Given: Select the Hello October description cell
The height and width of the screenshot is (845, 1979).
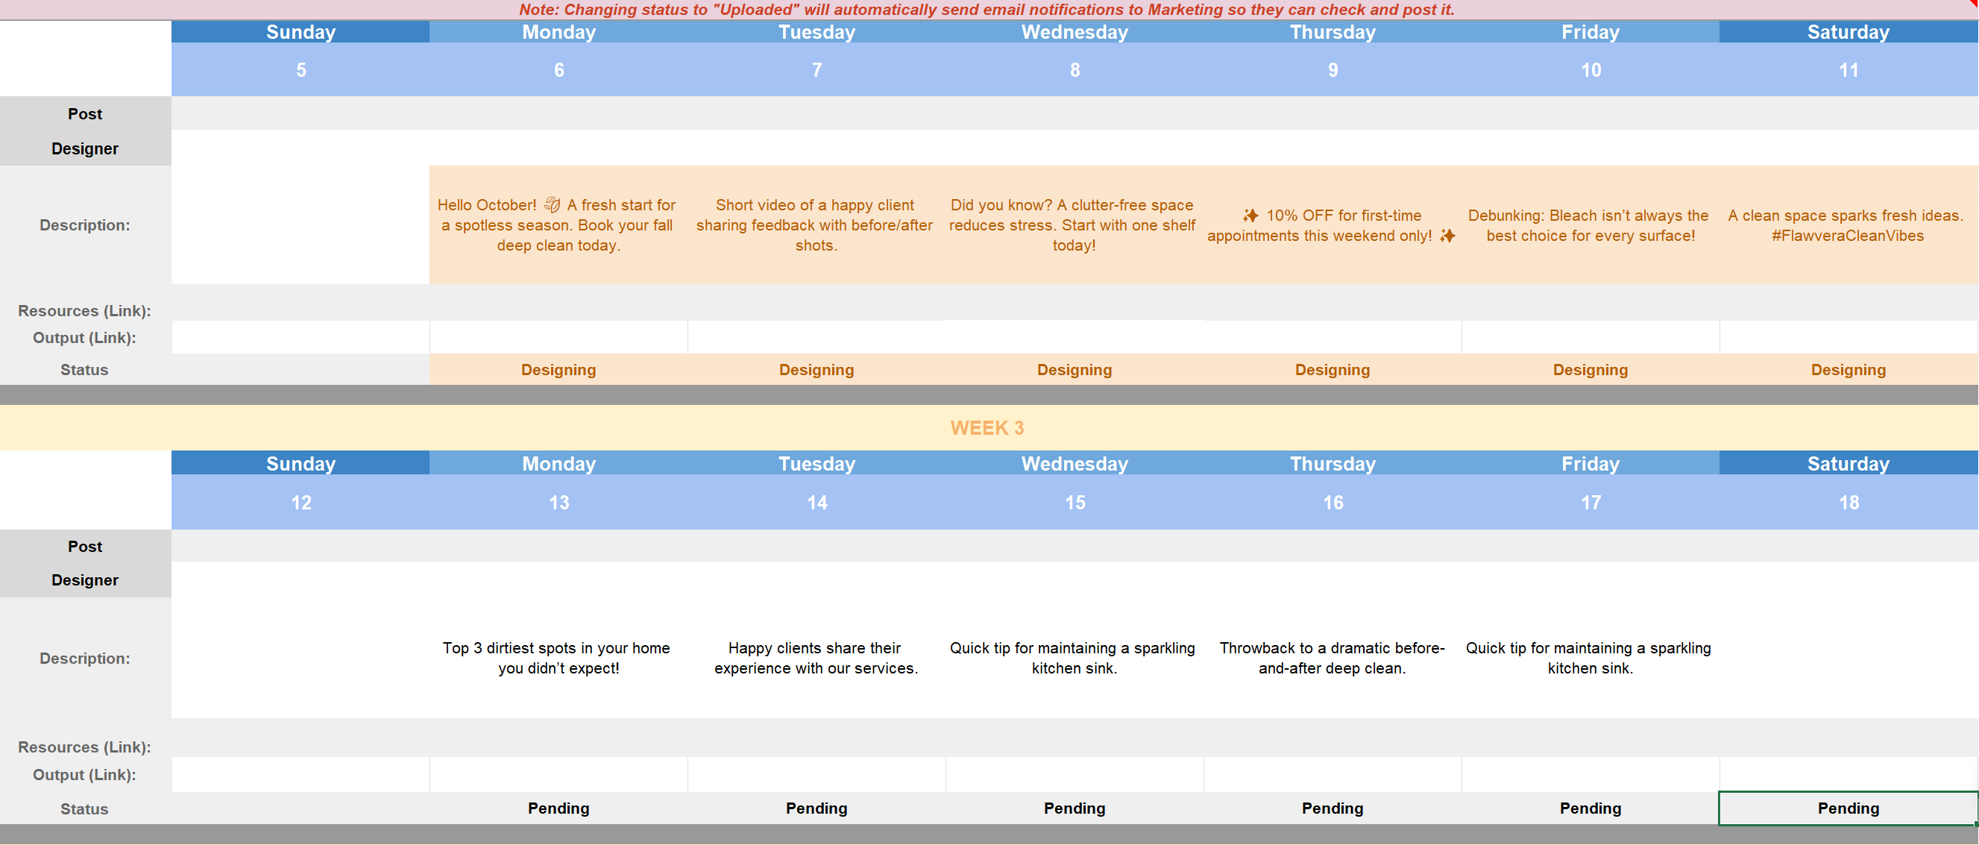Looking at the screenshot, I should coord(559,225).
